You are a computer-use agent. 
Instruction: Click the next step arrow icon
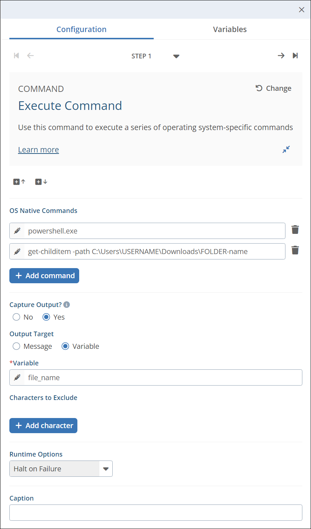pyautogui.click(x=281, y=55)
